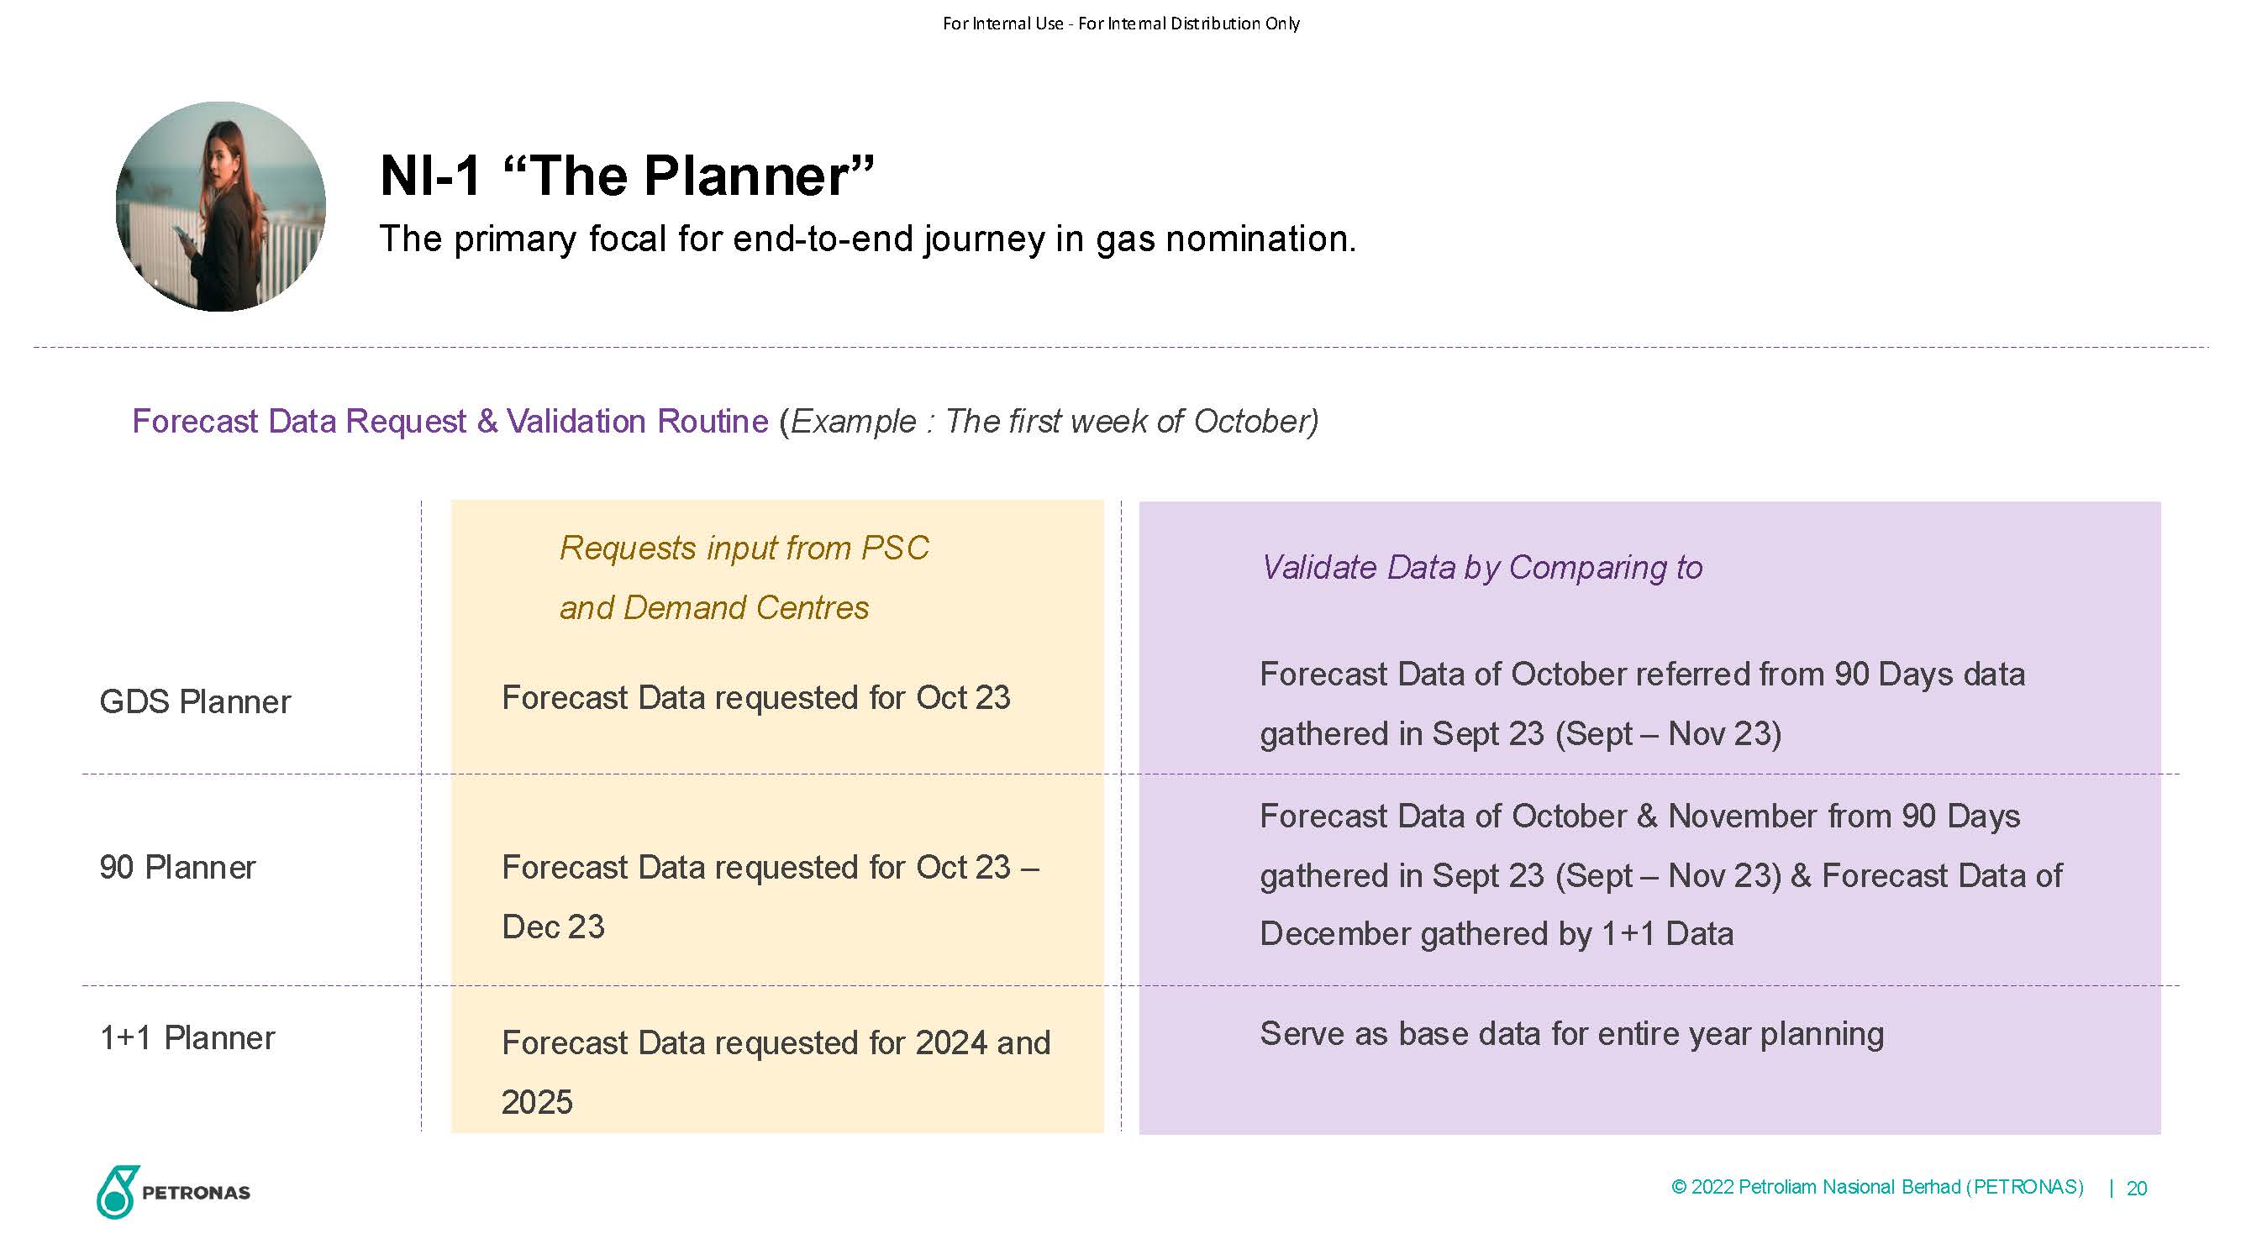Click the page number 20
Screen dimensions: 2241x1260
pyautogui.click(x=2137, y=1188)
